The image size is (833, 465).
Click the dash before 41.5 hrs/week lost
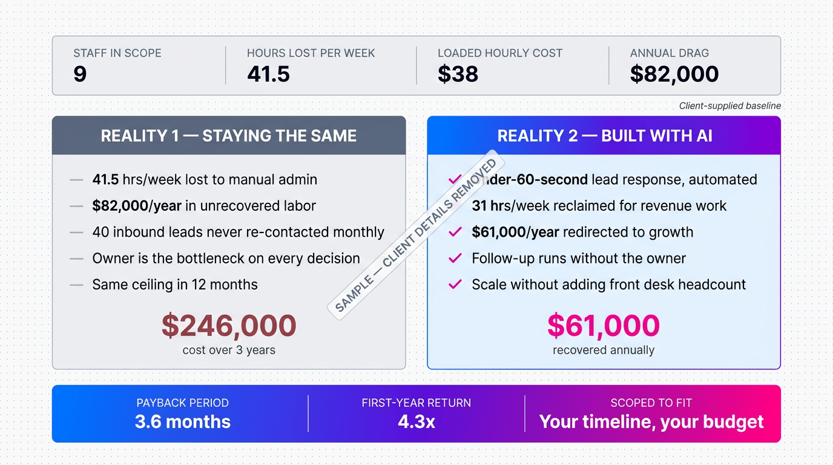point(76,180)
